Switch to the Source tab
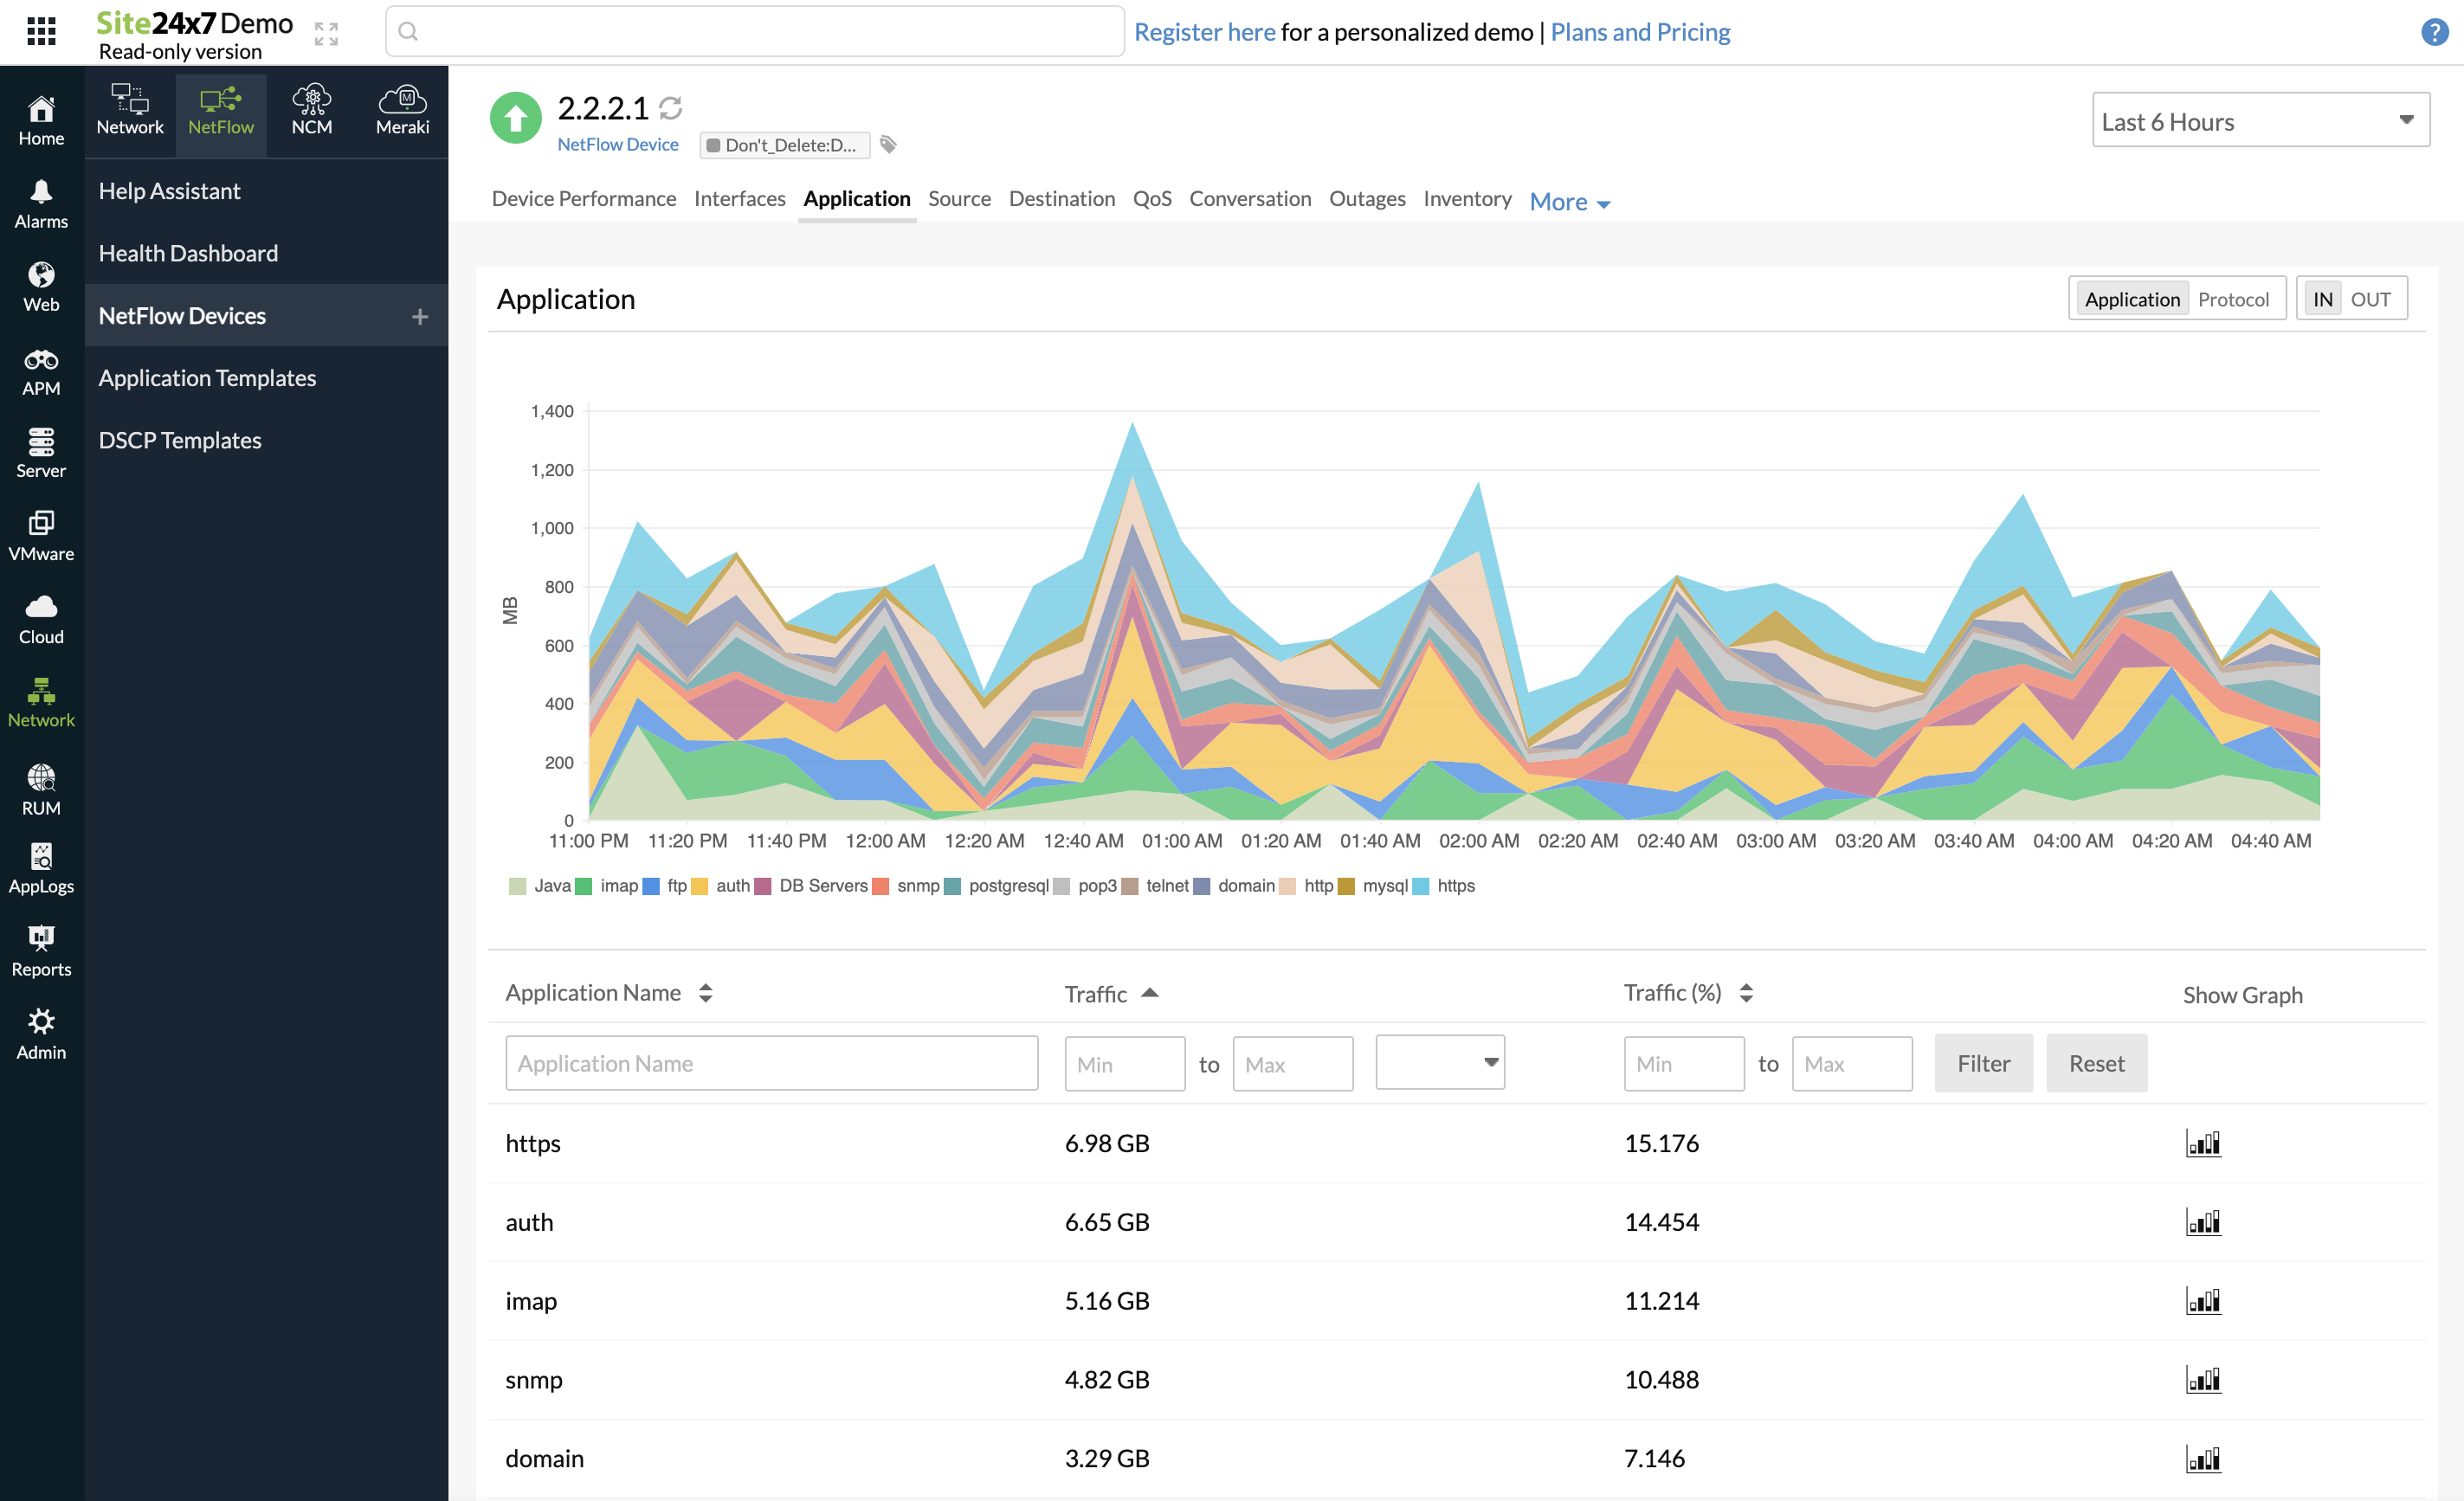 click(959, 198)
